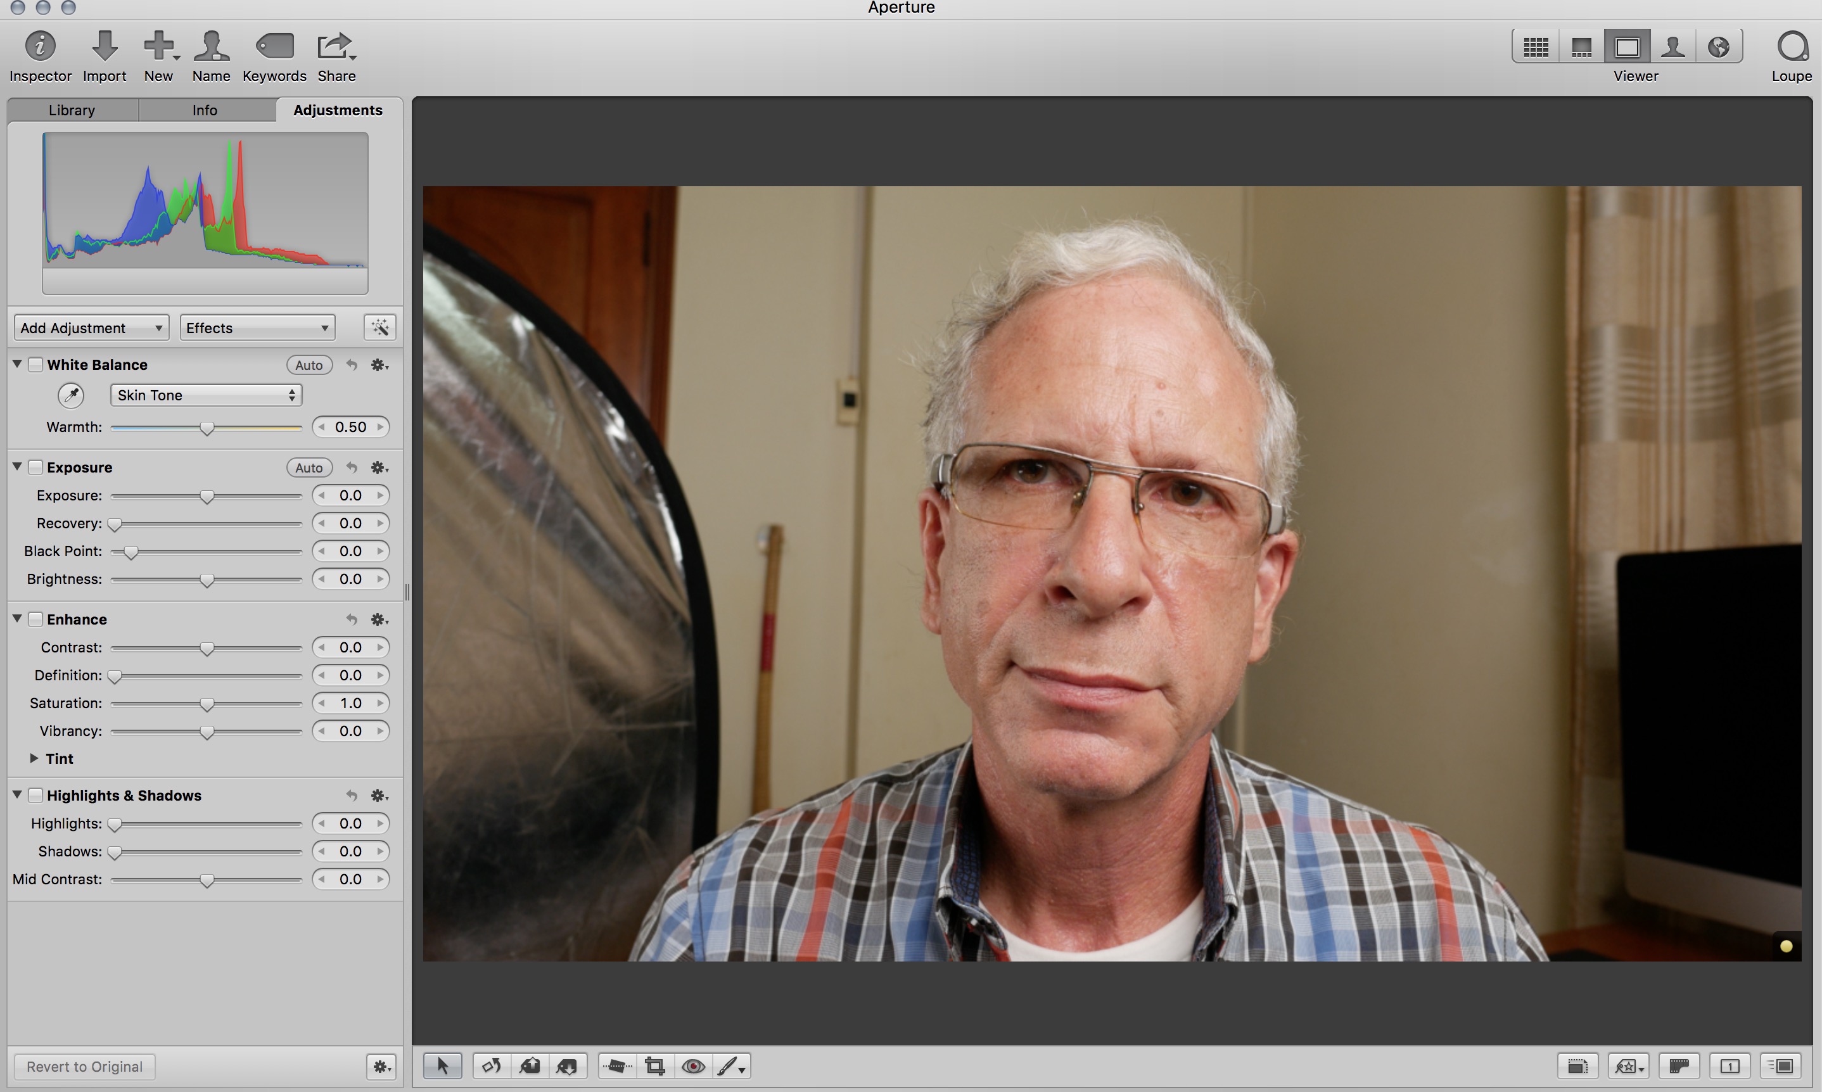Reset the White Balance adjustment
The height and width of the screenshot is (1092, 1822).
(x=352, y=365)
